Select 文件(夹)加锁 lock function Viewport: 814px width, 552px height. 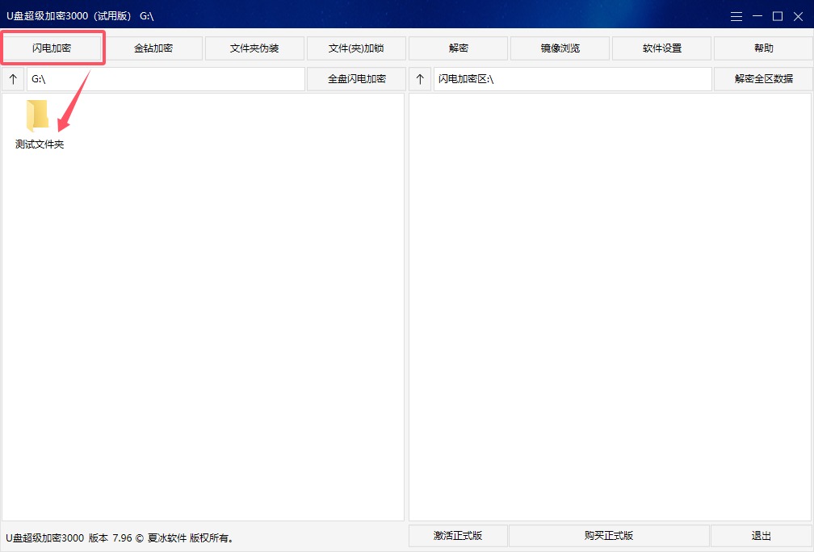click(x=356, y=48)
